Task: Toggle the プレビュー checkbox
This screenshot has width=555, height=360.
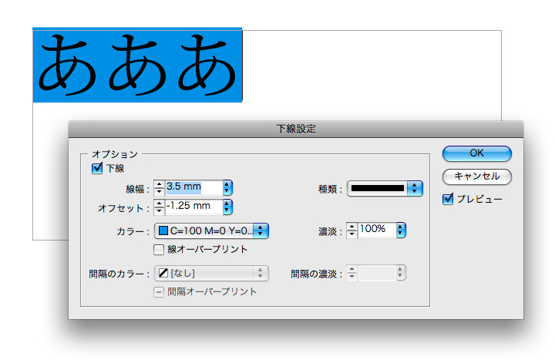Action: click(x=448, y=199)
